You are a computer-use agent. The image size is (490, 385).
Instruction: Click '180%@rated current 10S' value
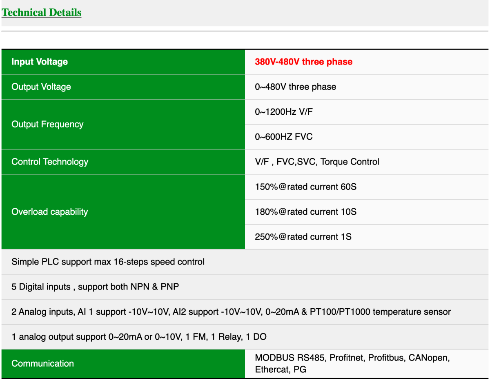click(x=305, y=212)
